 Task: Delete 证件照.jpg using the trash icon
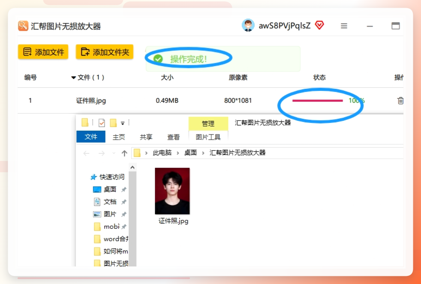tap(400, 101)
